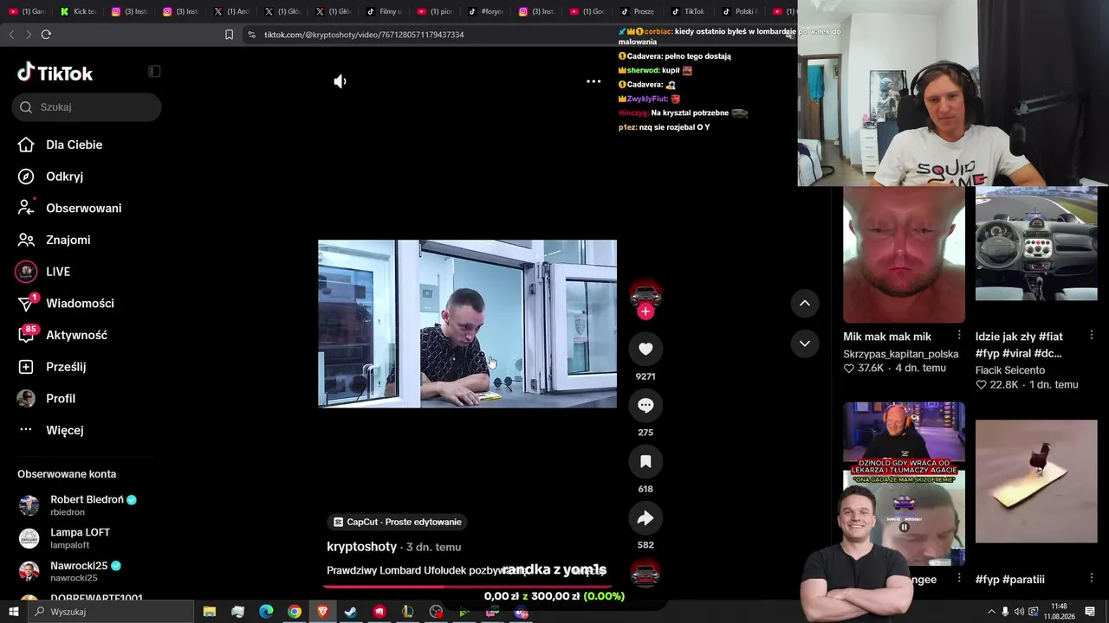Share the video using the arrow icon
The width and height of the screenshot is (1109, 623).
(x=645, y=517)
